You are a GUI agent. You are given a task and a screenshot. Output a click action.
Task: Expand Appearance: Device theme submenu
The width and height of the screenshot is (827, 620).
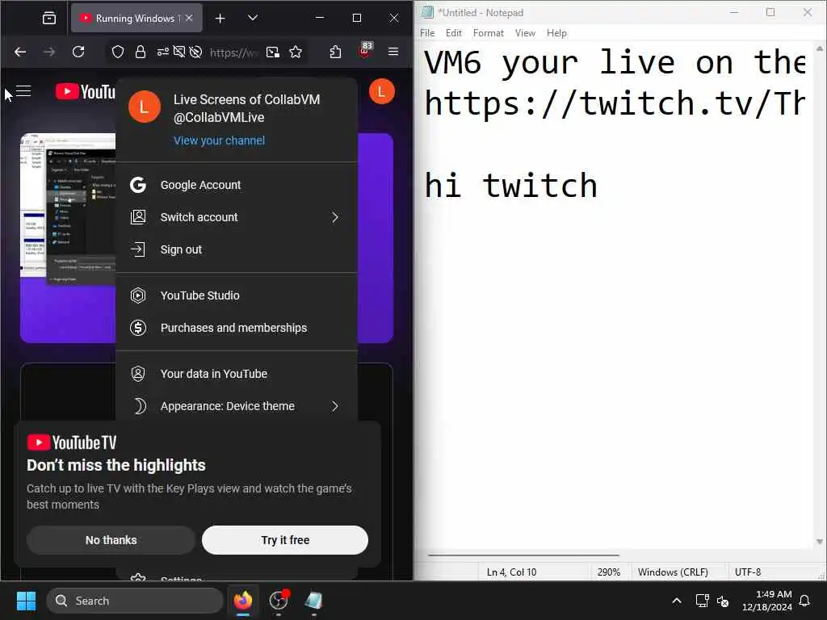coord(237,406)
